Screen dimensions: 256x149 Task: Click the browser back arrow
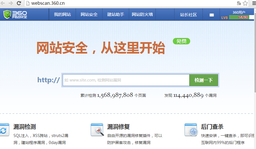point(3,3)
